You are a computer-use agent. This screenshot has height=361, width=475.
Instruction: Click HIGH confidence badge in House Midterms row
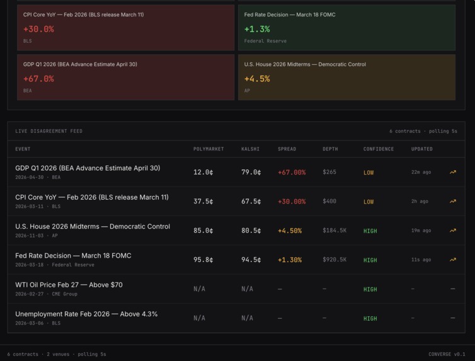tap(370, 231)
